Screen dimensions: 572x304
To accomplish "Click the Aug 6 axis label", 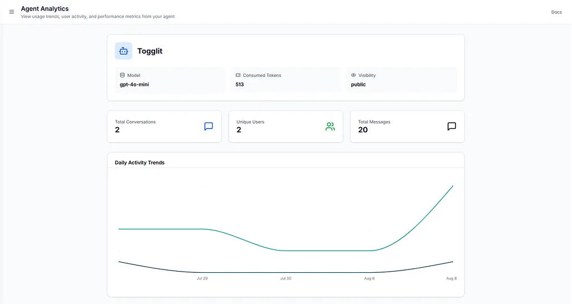I will (x=369, y=278).
